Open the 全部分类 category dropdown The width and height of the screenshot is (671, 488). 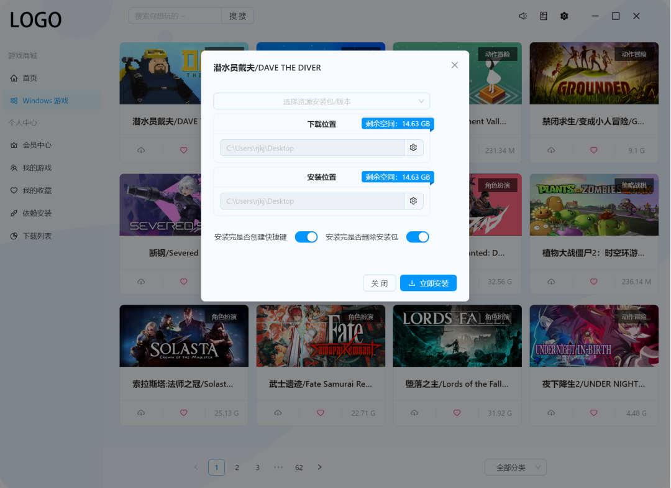[x=516, y=467]
